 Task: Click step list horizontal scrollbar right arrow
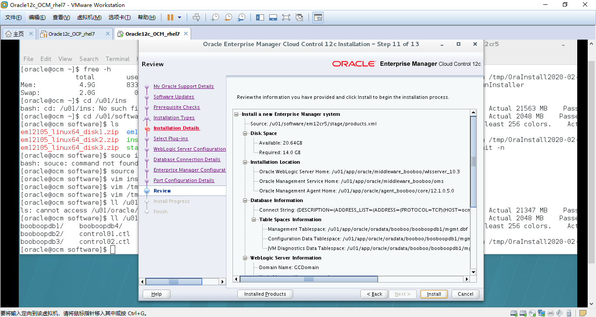coord(223,282)
